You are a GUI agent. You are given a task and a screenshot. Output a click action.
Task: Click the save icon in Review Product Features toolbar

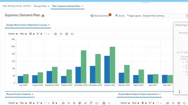63,103
